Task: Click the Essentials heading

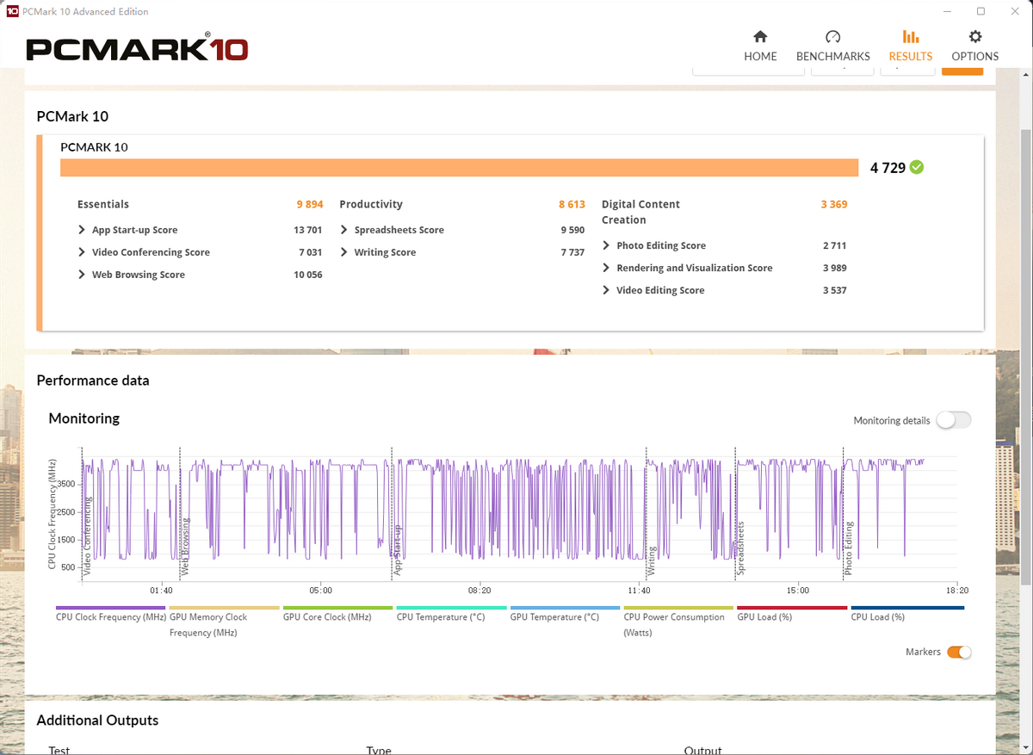Action: (103, 204)
